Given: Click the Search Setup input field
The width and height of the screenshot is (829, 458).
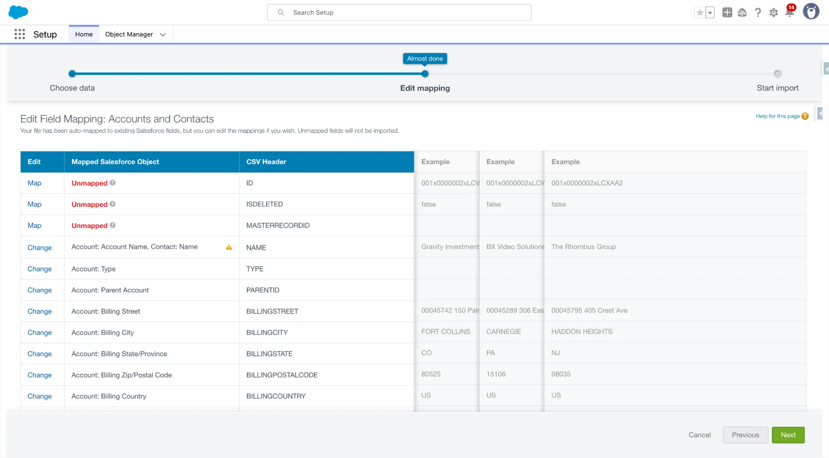Looking at the screenshot, I should 399,12.
